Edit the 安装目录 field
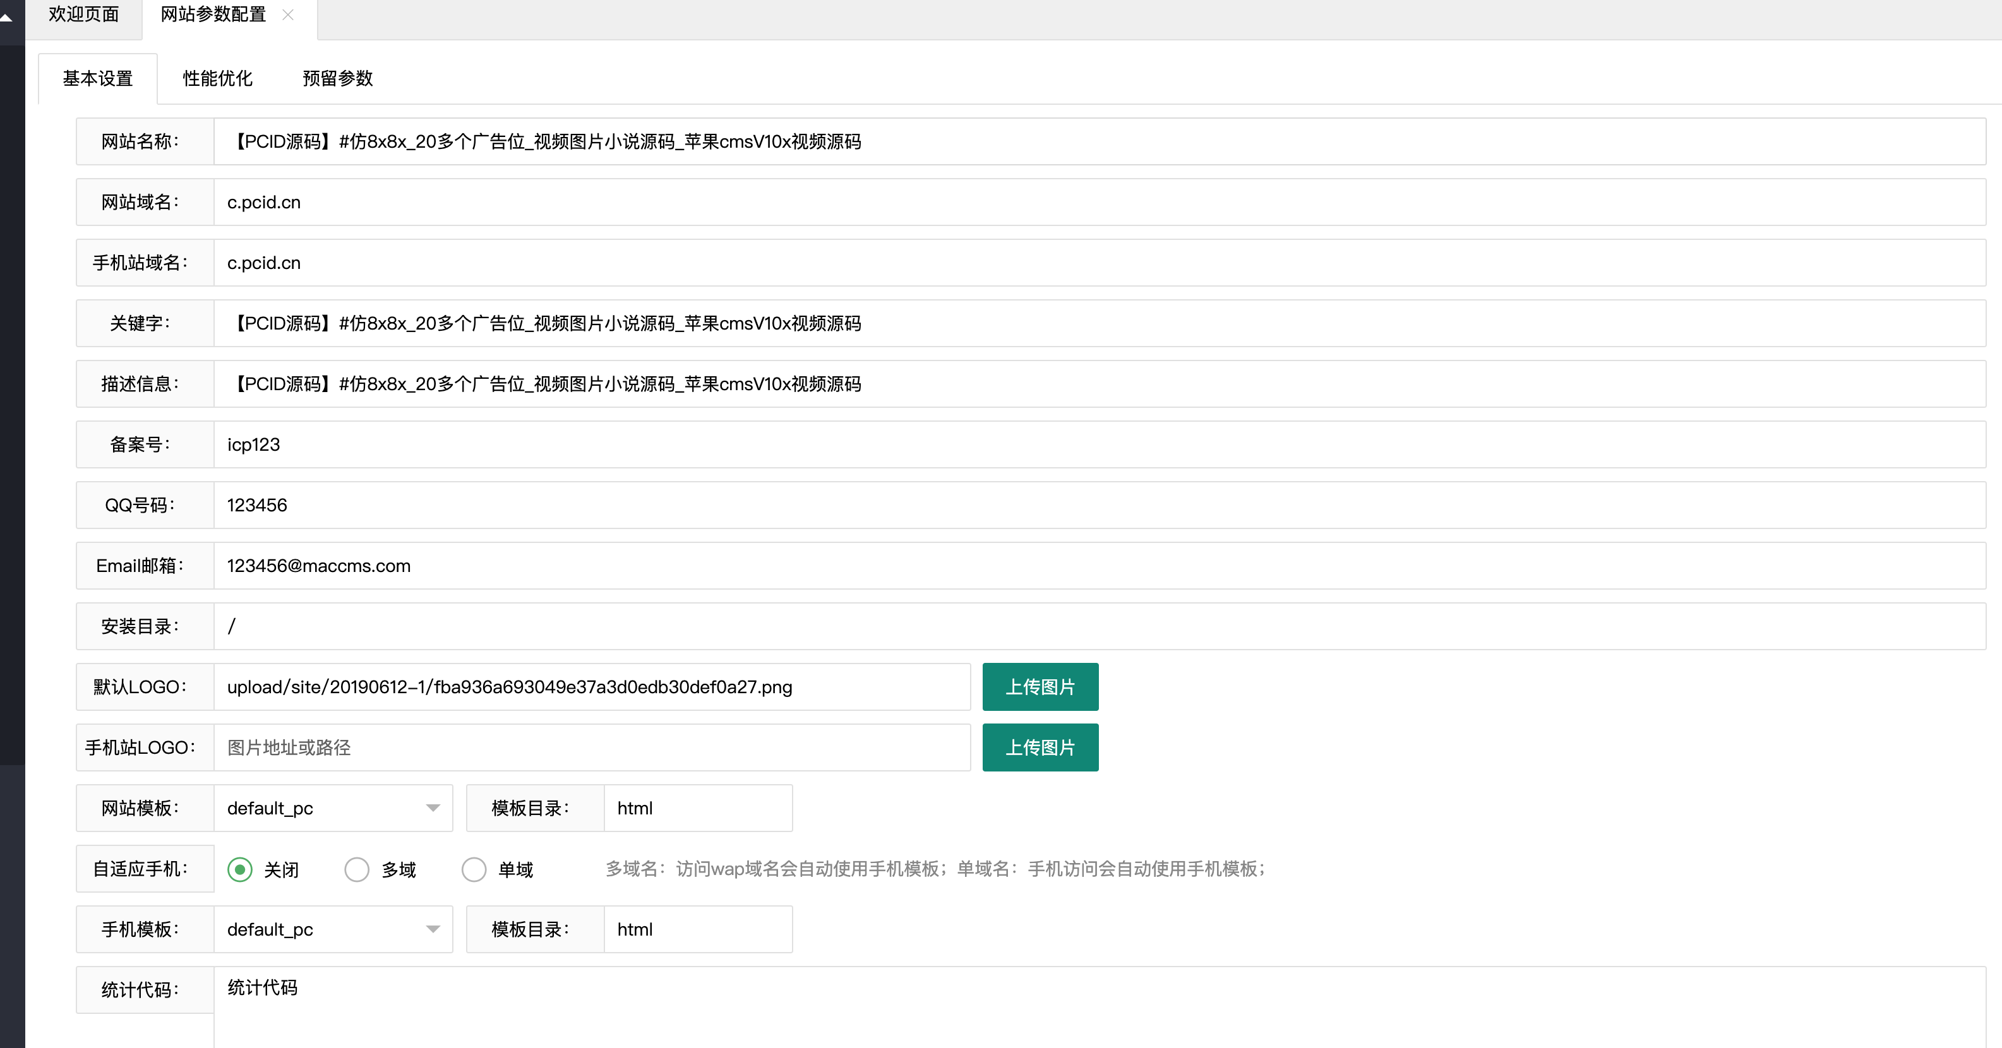 [1100, 626]
